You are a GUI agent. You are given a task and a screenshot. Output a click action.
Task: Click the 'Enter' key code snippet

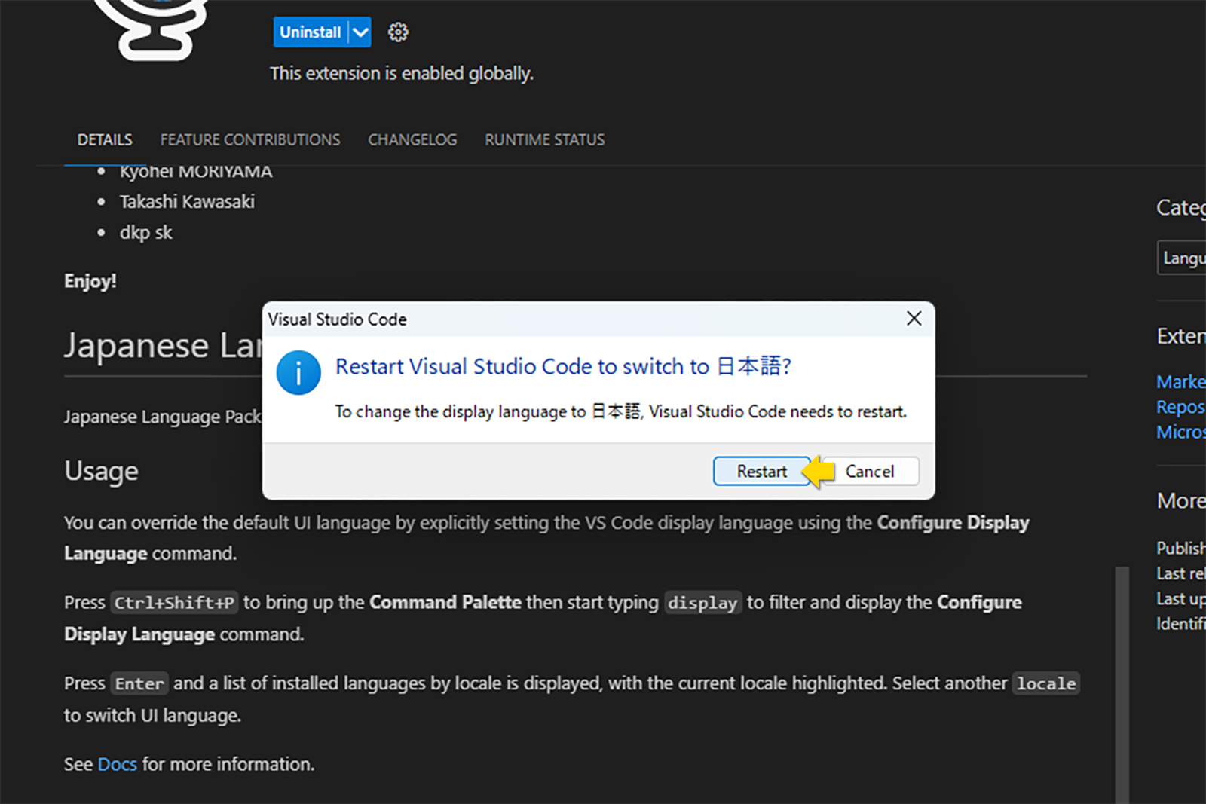pos(139,683)
